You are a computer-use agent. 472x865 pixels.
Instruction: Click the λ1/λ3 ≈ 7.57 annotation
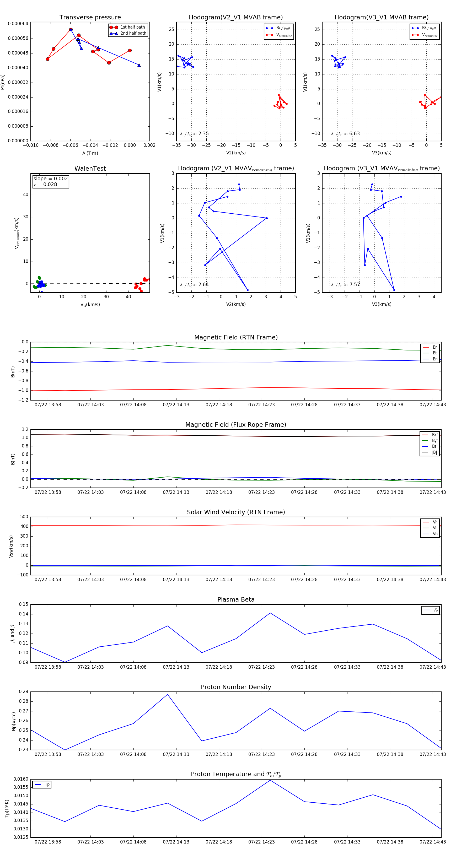(345, 285)
